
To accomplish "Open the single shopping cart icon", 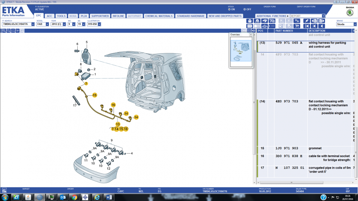I will click(297, 26).
